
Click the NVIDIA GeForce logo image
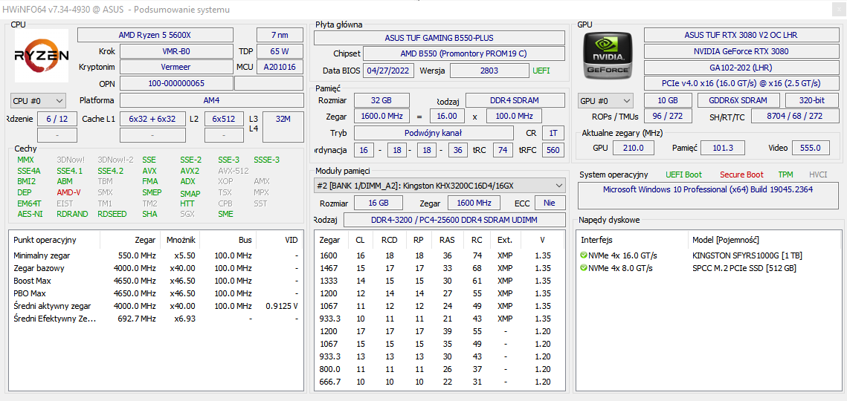pyautogui.click(x=608, y=56)
